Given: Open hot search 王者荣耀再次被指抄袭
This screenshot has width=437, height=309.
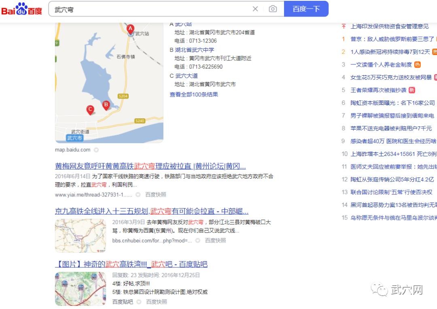Looking at the screenshot, I should coord(378,90).
